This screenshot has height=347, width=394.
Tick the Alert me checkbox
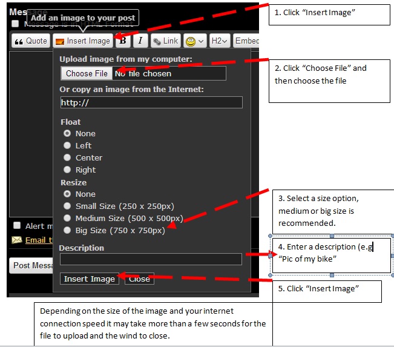click(x=17, y=226)
